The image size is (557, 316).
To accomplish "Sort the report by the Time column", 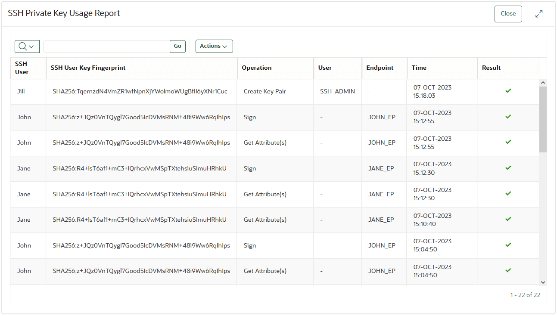I will tap(418, 68).
